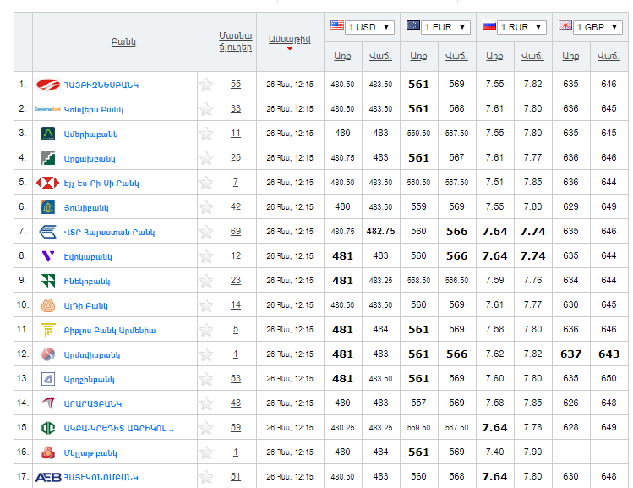Sort by RUR Վաճ. sell column header

tap(533, 57)
